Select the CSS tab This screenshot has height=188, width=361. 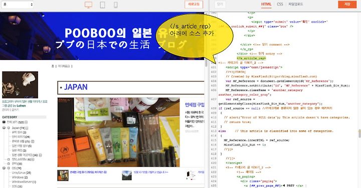point(280,4)
